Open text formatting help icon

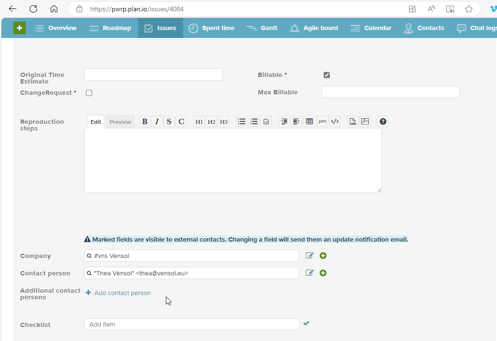tap(383, 121)
